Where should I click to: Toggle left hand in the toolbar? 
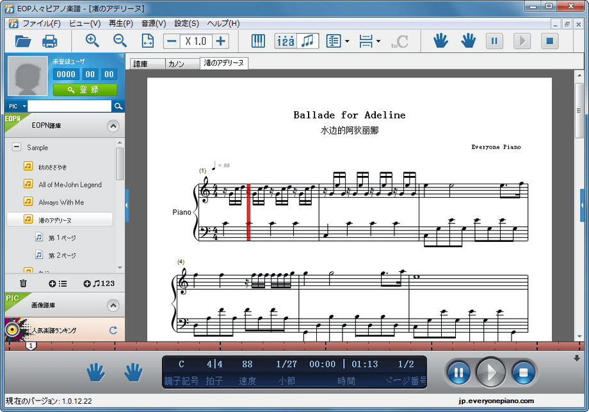[x=440, y=40]
